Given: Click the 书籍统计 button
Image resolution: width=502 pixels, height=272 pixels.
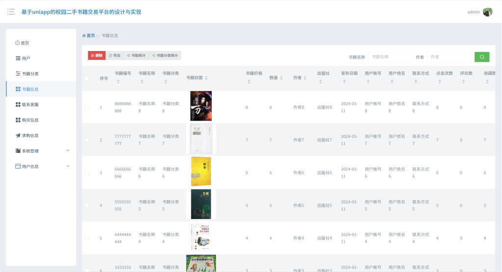Looking at the screenshot, I should (x=136, y=55).
